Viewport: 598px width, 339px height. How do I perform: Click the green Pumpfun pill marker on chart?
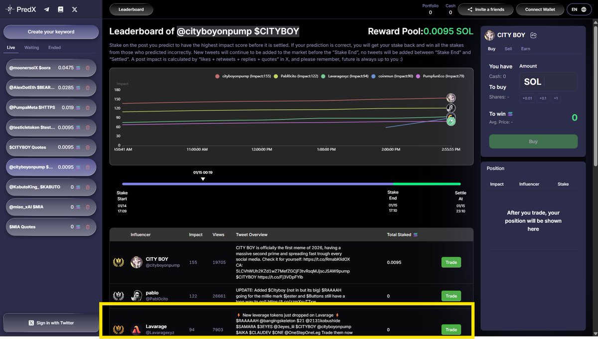pos(450,121)
